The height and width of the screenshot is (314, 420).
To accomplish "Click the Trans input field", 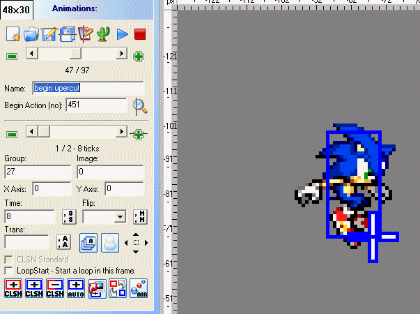I will coord(26,242).
